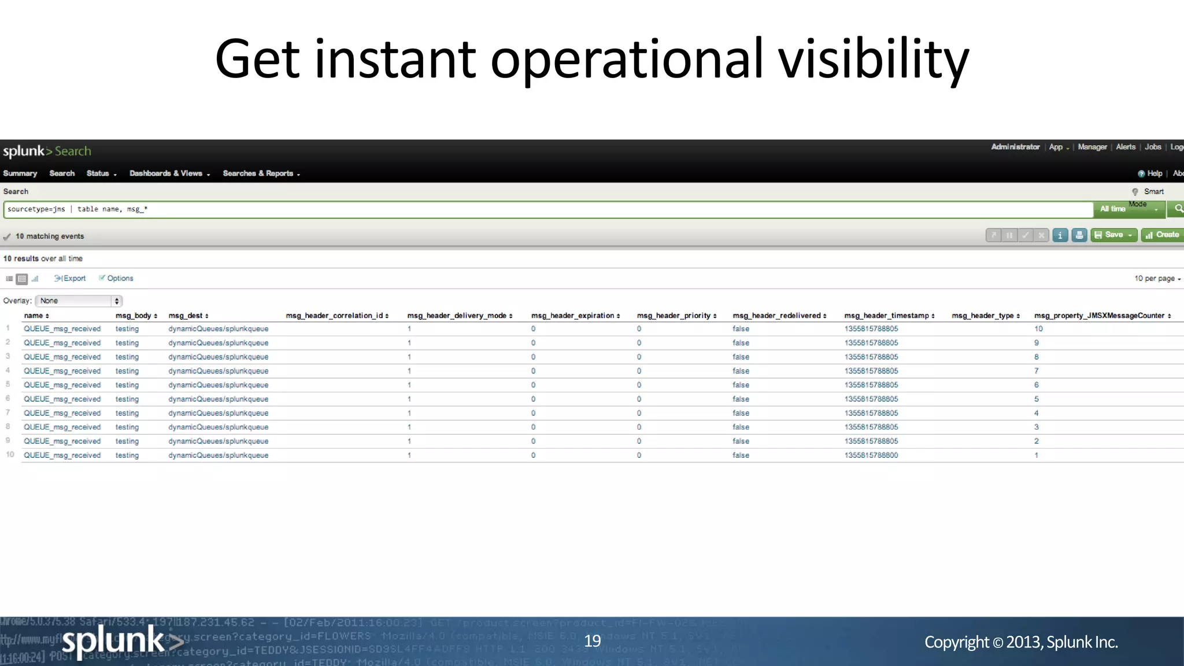This screenshot has height=666, width=1184.
Task: Click the Smart Mode lightbulb icon
Action: coord(1135,192)
